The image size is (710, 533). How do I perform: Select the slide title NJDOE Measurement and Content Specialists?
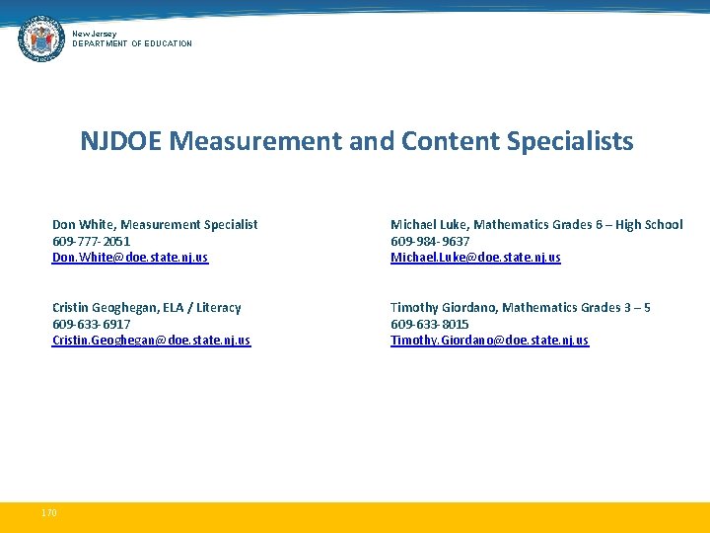pos(356,140)
